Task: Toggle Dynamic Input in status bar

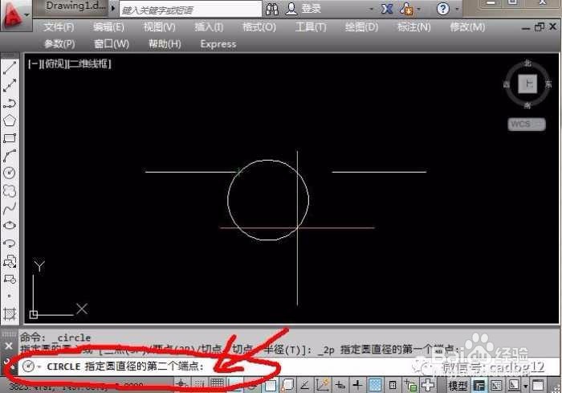Action: 340,386
